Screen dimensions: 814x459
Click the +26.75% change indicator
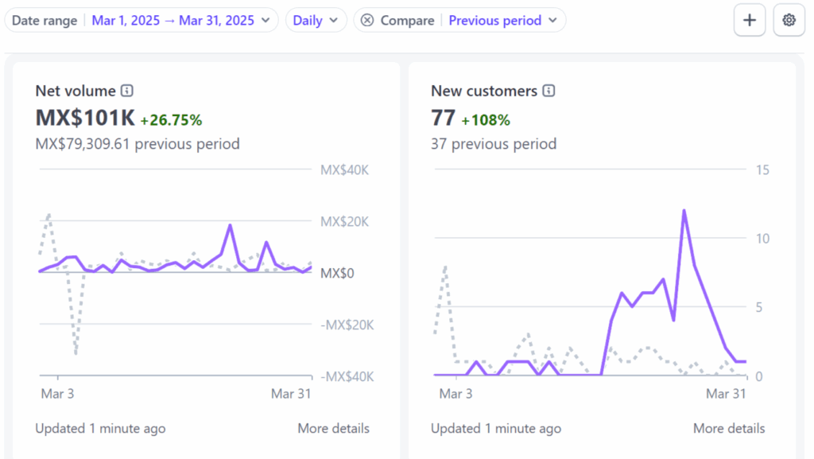[171, 120]
